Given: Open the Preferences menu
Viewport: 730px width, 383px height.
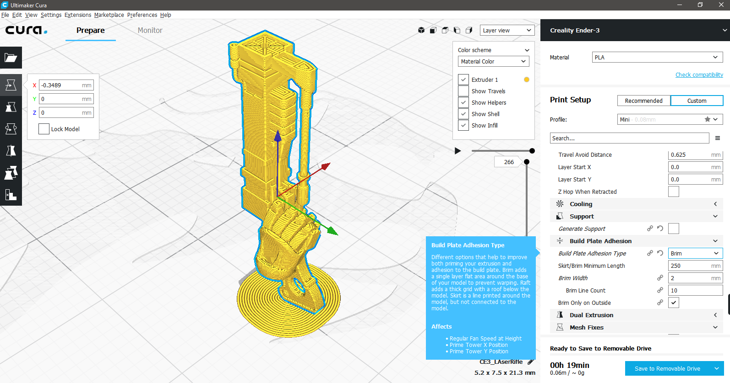Looking at the screenshot, I should [142, 15].
